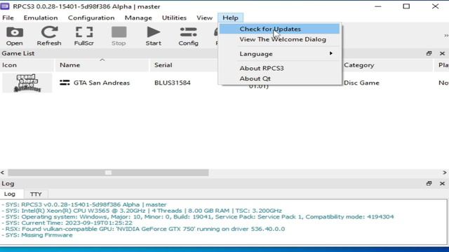Close the Game List panel

pyautogui.click(x=442, y=53)
